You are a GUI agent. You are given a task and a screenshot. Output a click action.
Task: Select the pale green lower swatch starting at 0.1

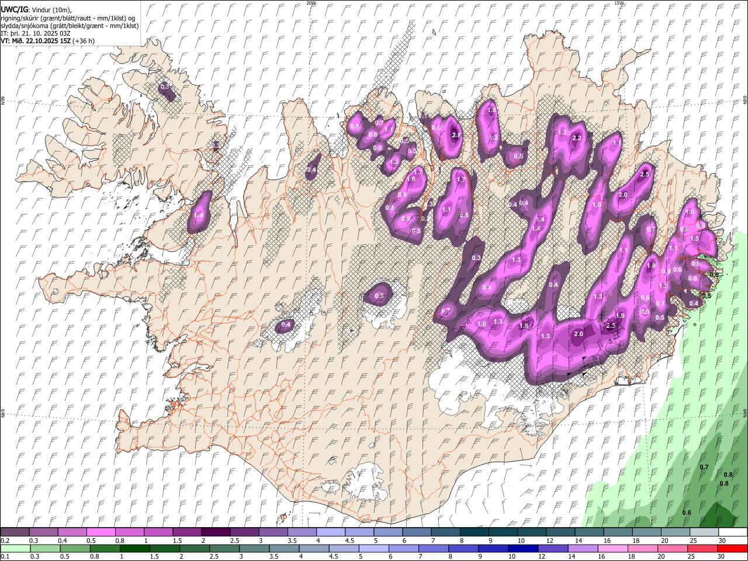(15, 549)
